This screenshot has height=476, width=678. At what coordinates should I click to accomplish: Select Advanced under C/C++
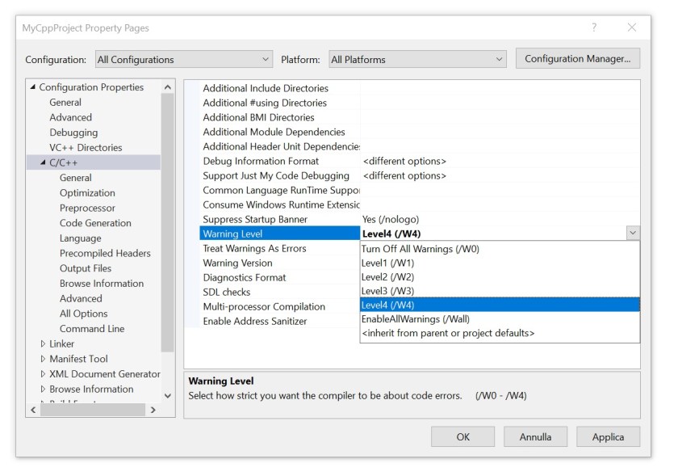click(81, 298)
